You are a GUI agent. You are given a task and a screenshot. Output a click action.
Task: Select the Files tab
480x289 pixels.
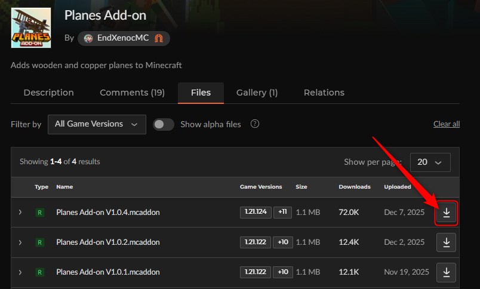pyautogui.click(x=201, y=93)
